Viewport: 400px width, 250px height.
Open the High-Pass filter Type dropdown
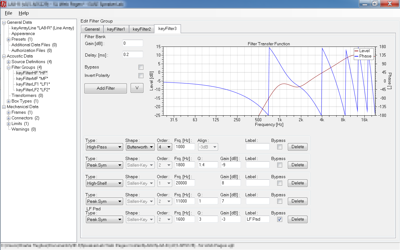coord(104,147)
